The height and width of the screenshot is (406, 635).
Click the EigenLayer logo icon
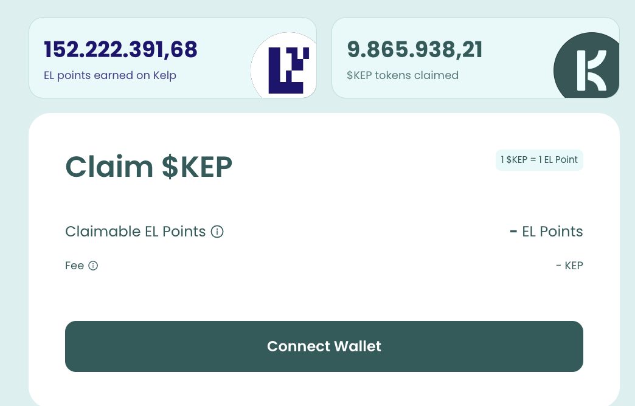pyautogui.click(x=285, y=68)
